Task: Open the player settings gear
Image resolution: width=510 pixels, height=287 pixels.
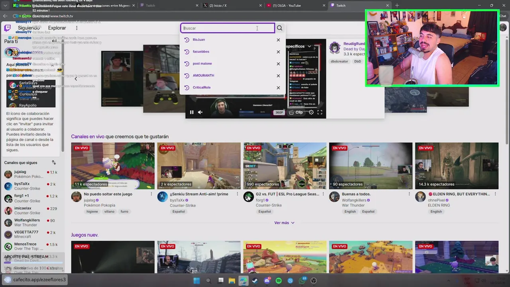Action: (x=311, y=112)
